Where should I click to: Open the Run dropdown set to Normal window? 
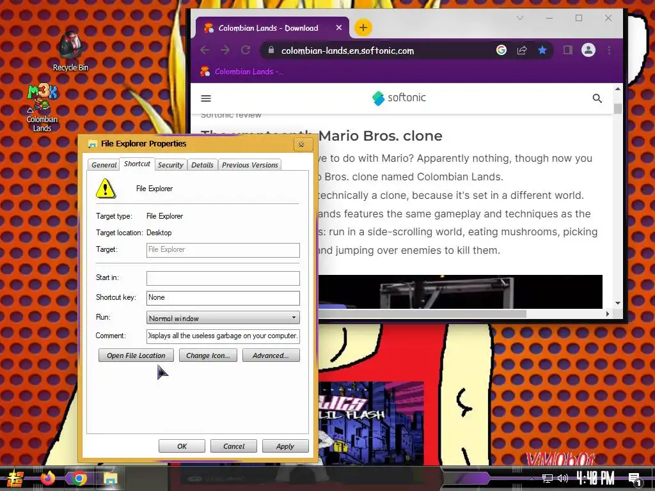pyautogui.click(x=223, y=318)
